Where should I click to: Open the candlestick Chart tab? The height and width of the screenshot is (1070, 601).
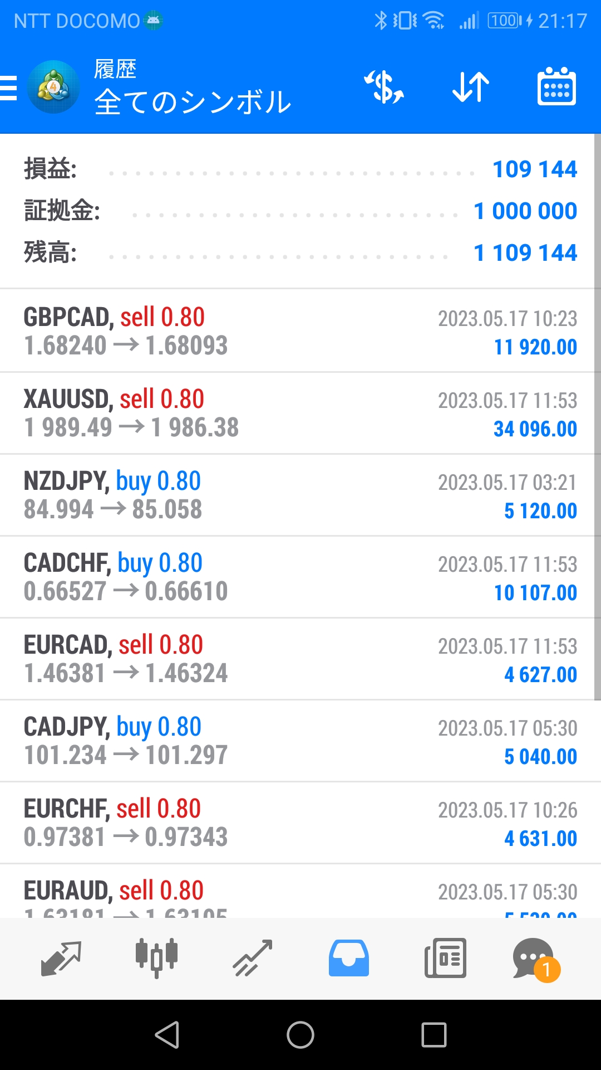157,959
